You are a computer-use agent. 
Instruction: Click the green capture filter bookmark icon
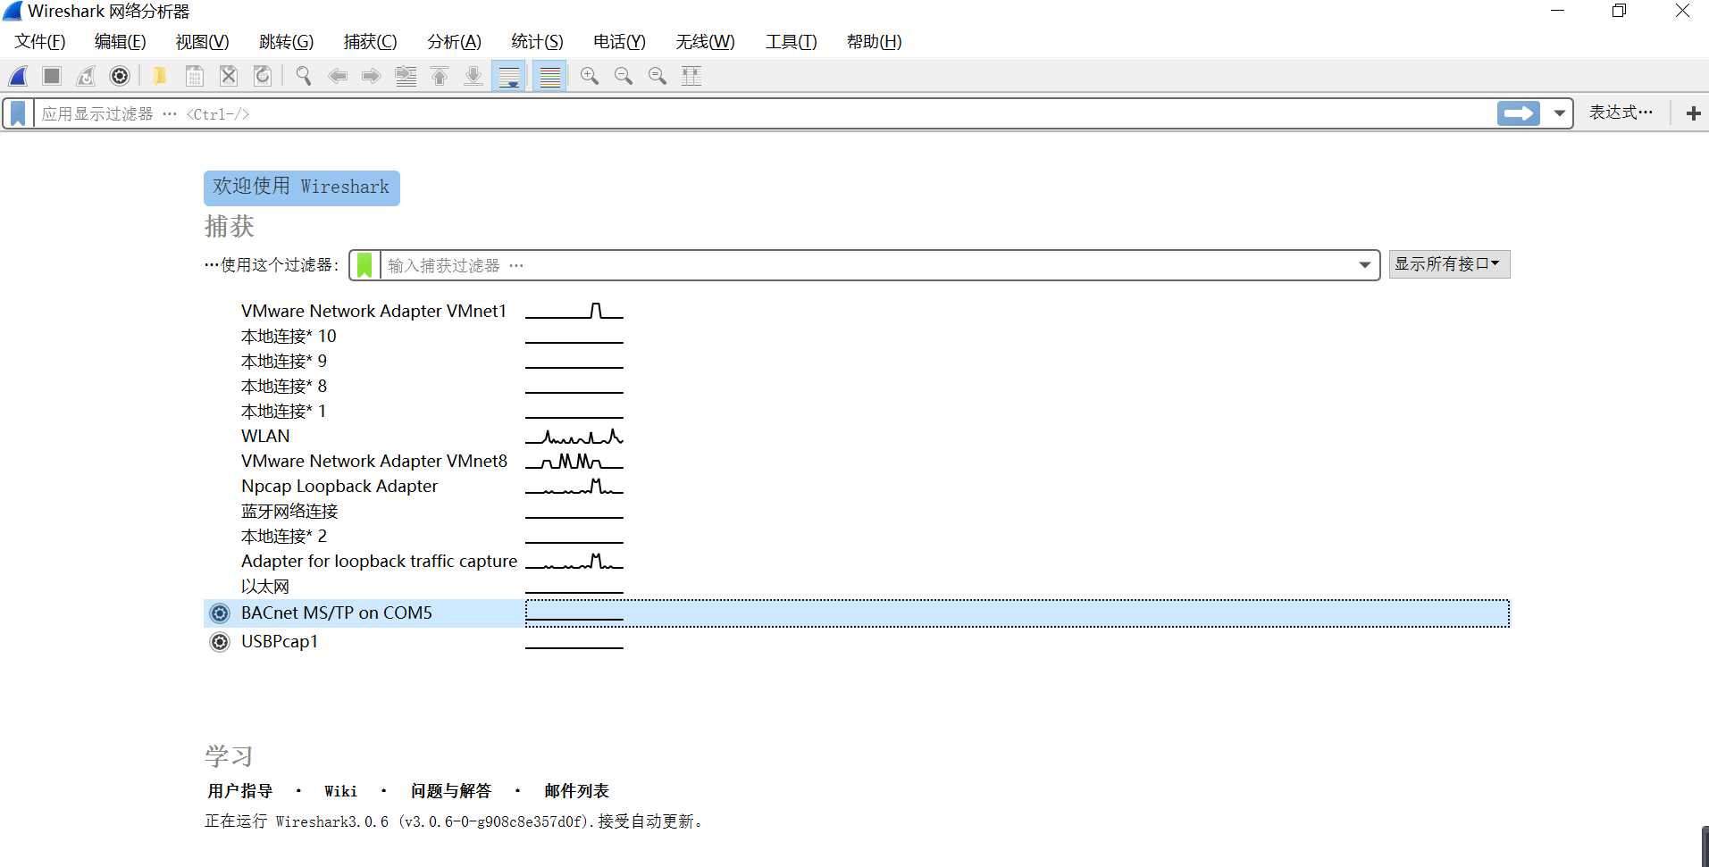tap(364, 264)
